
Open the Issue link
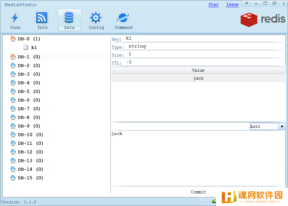(232, 4)
